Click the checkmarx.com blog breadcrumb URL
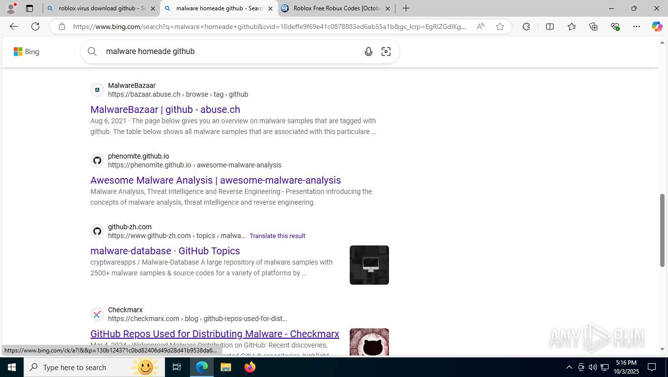Image resolution: width=668 pixels, height=377 pixels. (x=197, y=319)
